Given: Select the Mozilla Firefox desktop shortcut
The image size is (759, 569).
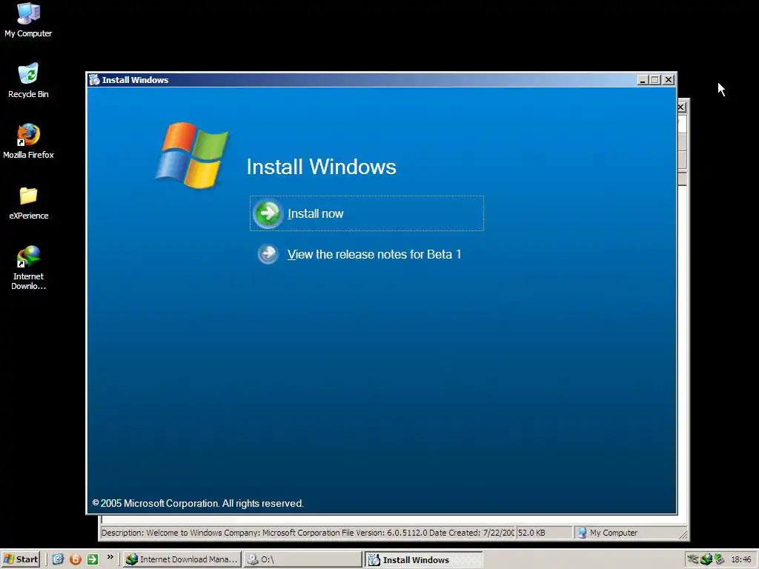Looking at the screenshot, I should point(28,142).
